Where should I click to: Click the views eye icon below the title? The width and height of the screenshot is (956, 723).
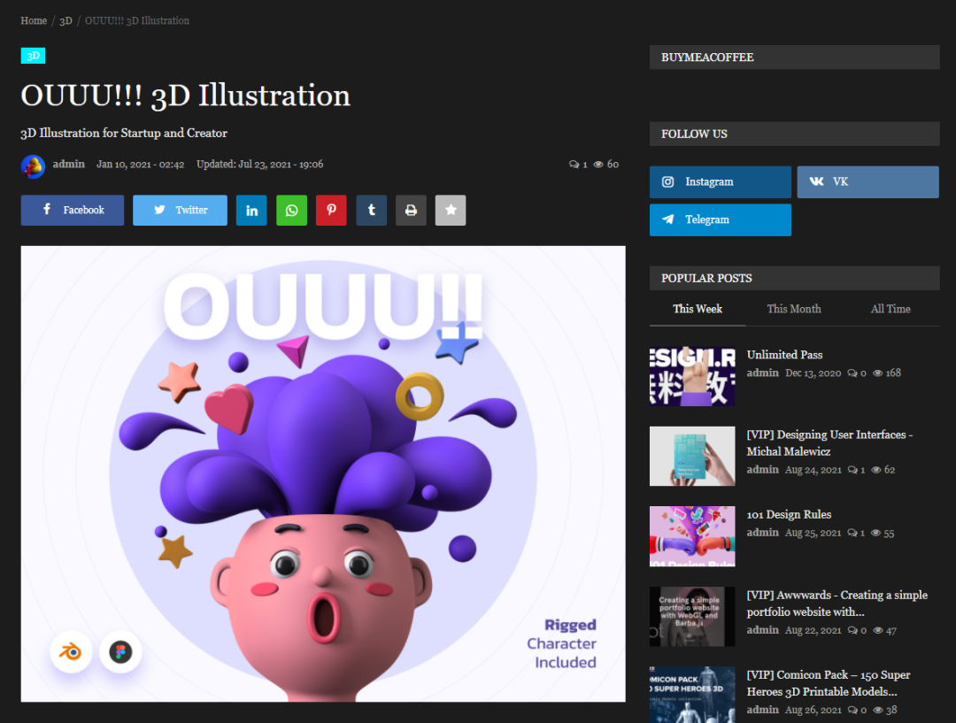[598, 165]
